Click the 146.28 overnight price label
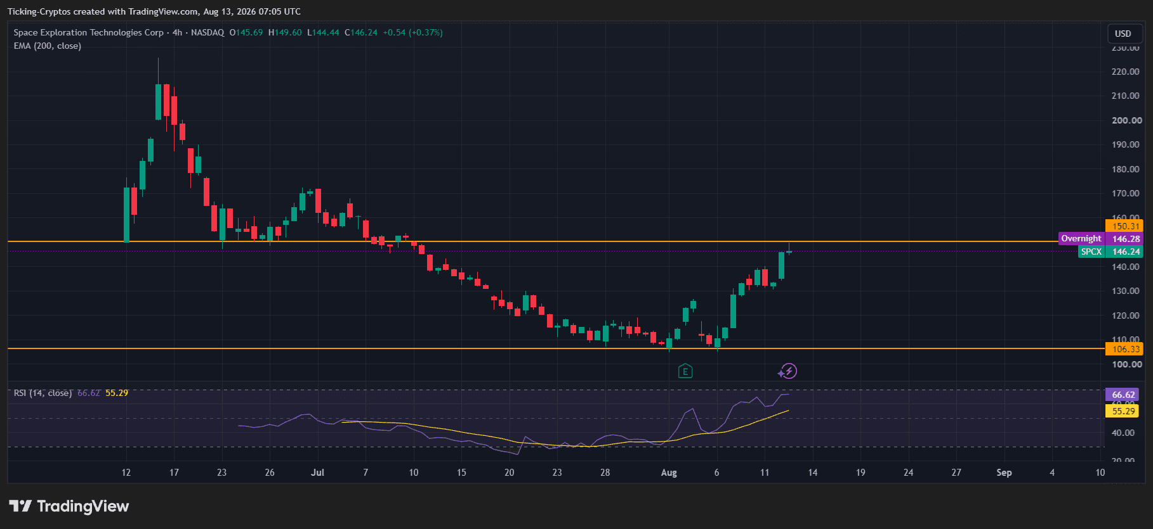Viewport: 1153px width, 529px height. [x=1124, y=239]
